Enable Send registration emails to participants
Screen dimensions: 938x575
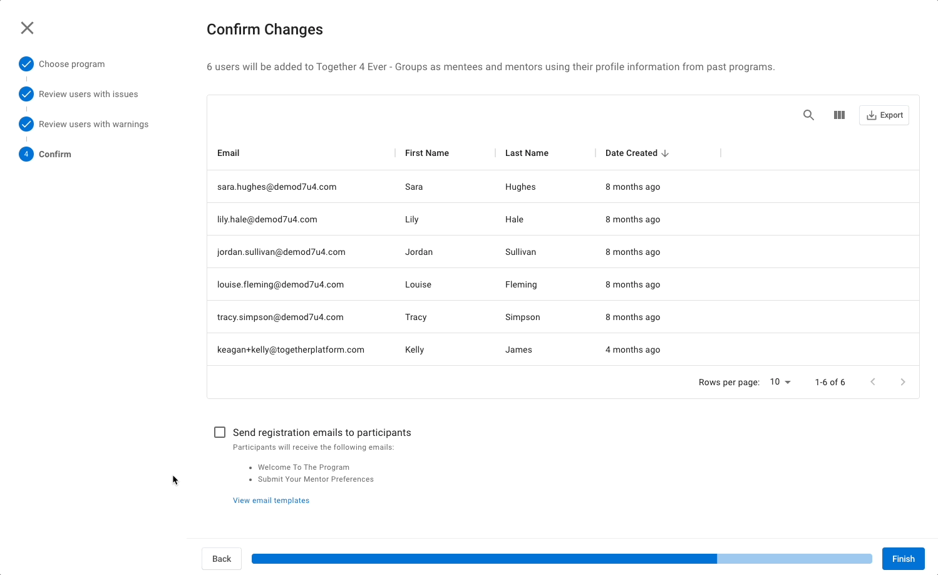(220, 432)
